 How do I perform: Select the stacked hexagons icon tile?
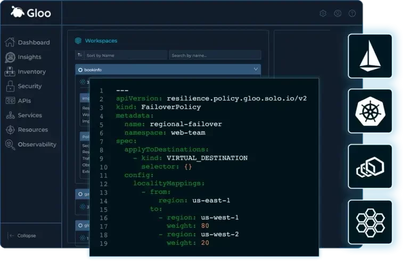coord(370,167)
